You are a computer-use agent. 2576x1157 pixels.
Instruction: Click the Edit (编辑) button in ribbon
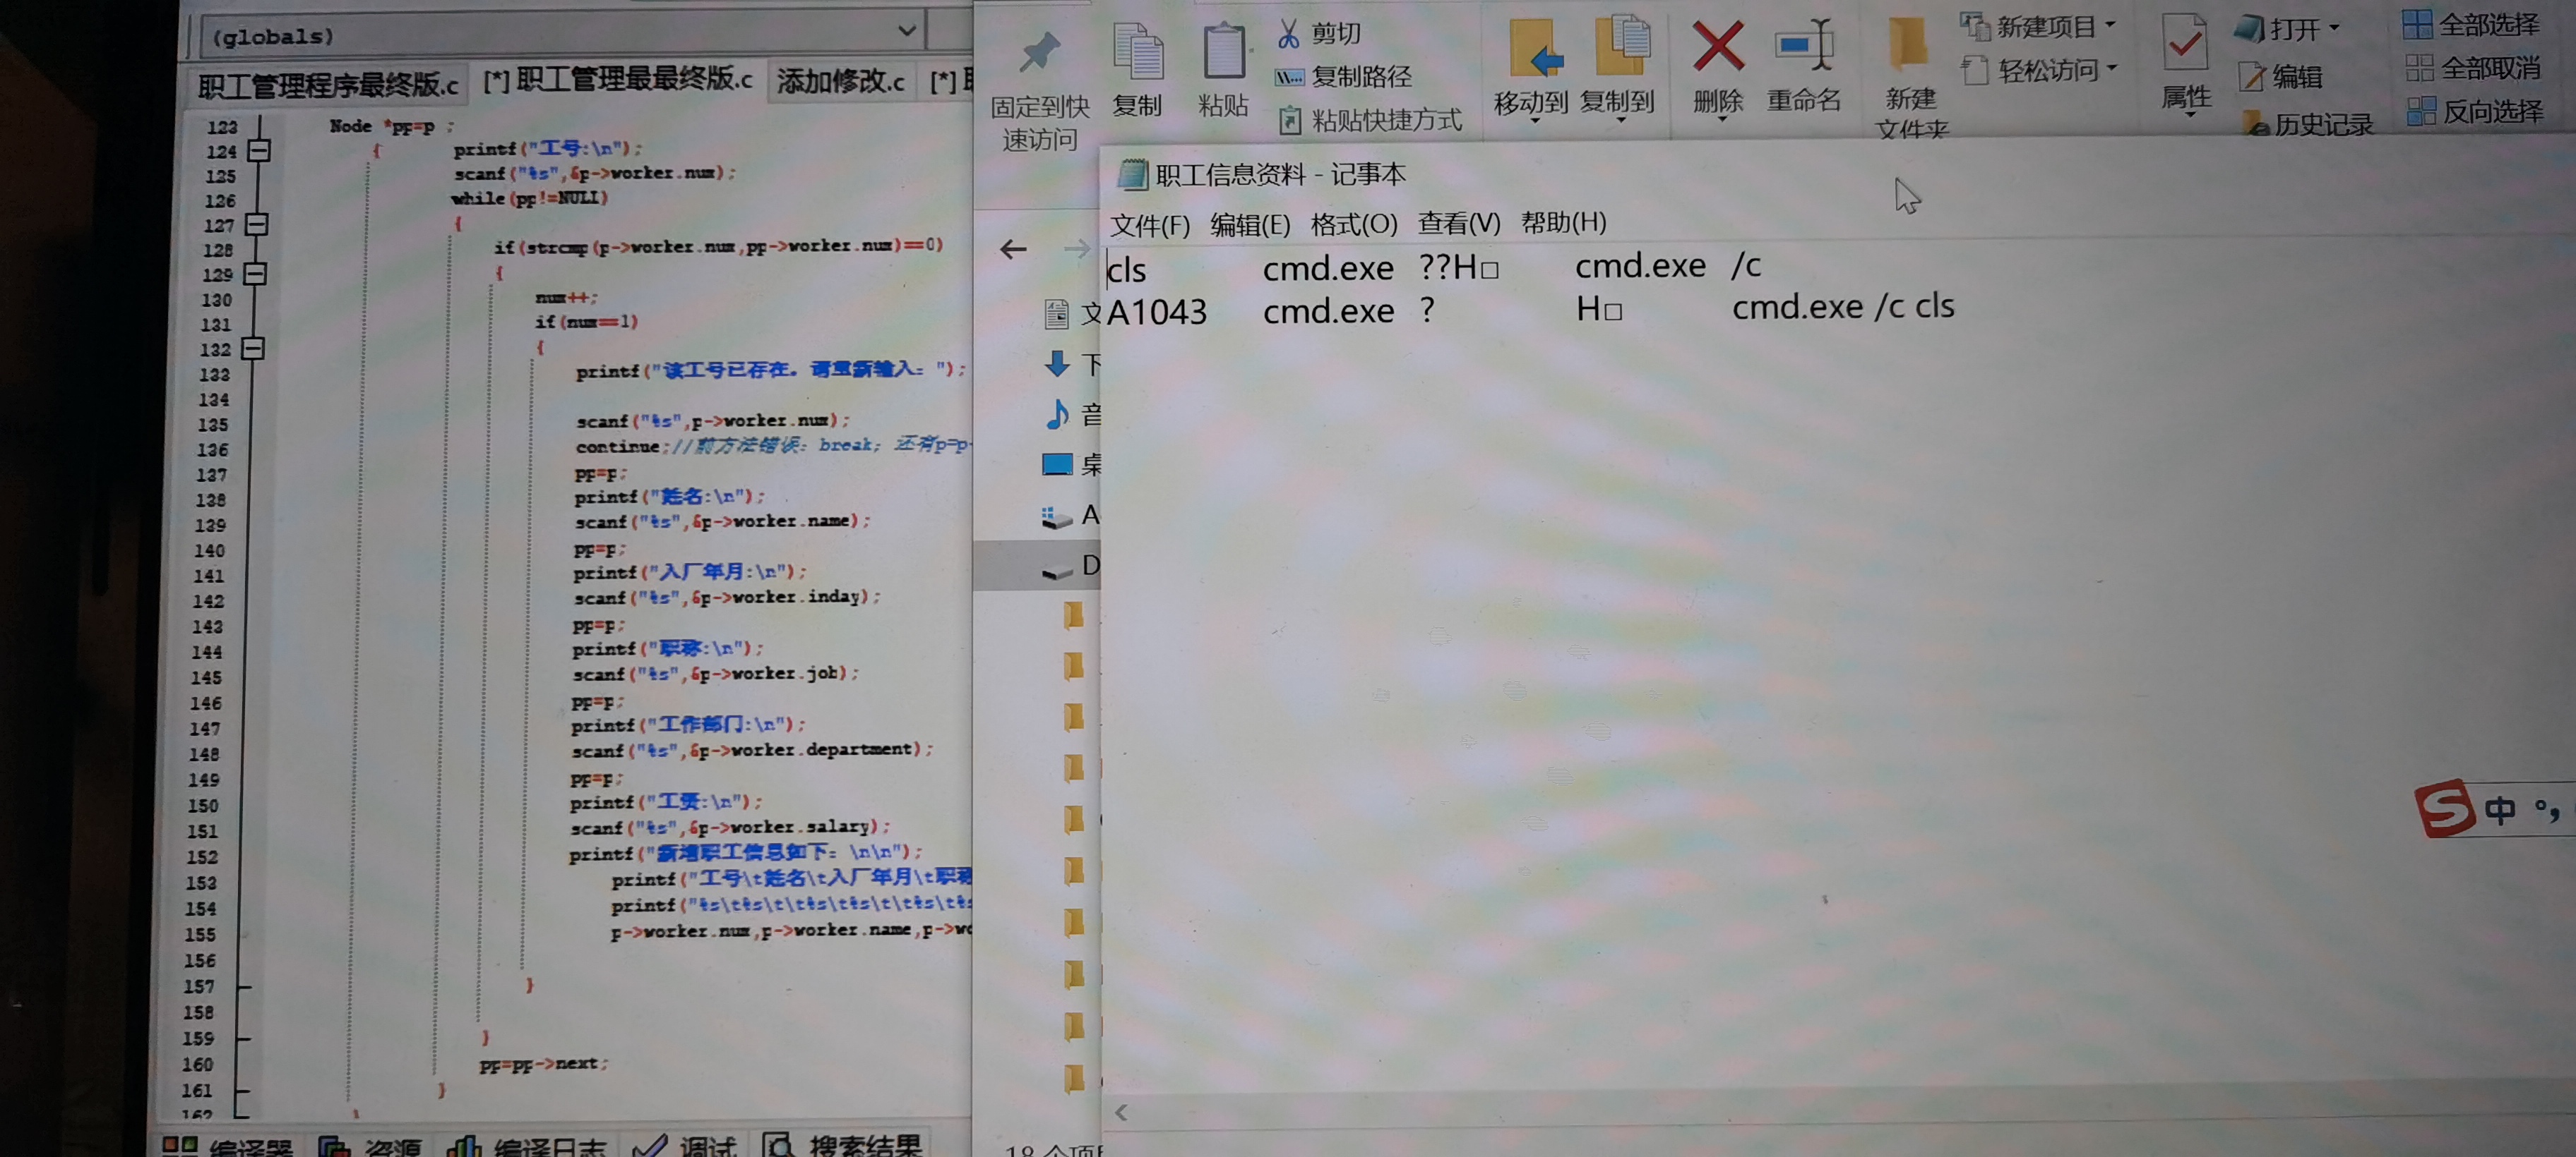[x=2280, y=77]
